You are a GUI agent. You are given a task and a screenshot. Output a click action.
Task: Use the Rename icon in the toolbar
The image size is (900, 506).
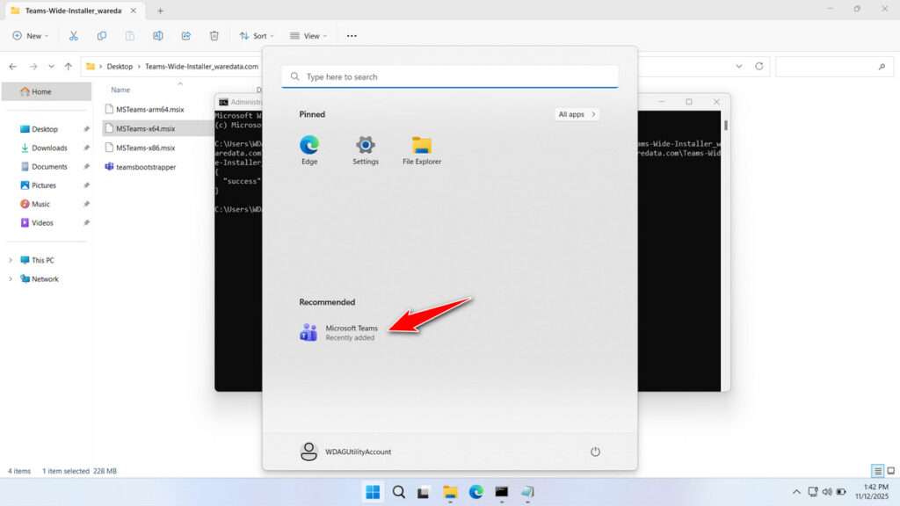pos(158,35)
